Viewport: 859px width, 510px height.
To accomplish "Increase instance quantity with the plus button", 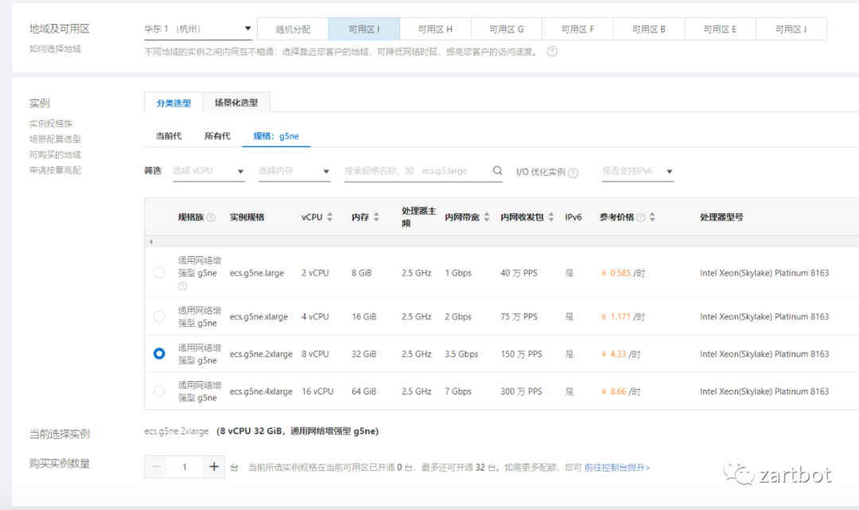I will point(214,467).
